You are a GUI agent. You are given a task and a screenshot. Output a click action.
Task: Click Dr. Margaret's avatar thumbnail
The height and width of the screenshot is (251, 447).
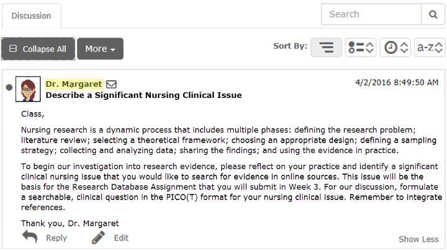28,89
